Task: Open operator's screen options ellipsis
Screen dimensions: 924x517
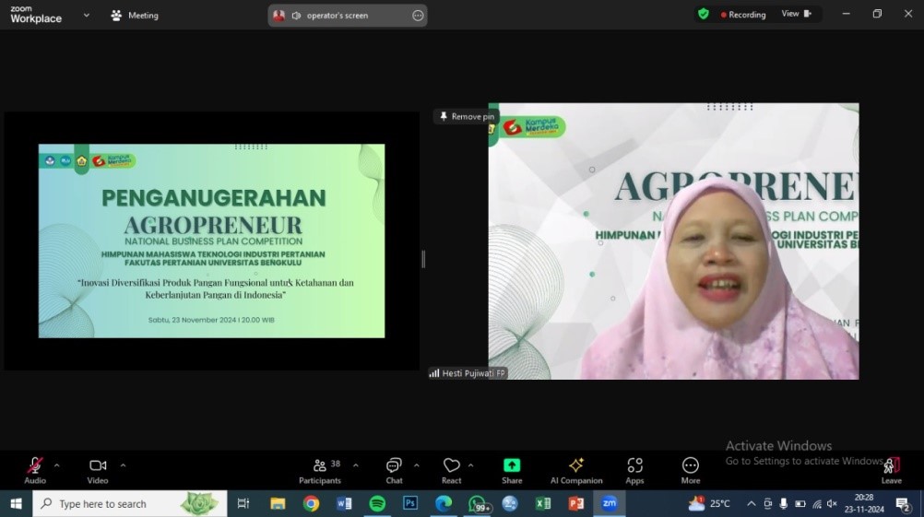Action: pyautogui.click(x=418, y=16)
